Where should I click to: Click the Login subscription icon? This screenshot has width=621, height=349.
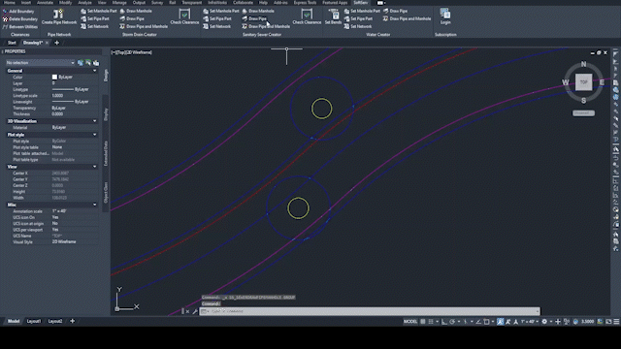pos(445,16)
